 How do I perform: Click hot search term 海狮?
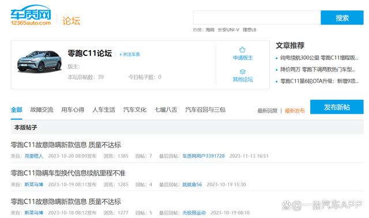pos(210,29)
